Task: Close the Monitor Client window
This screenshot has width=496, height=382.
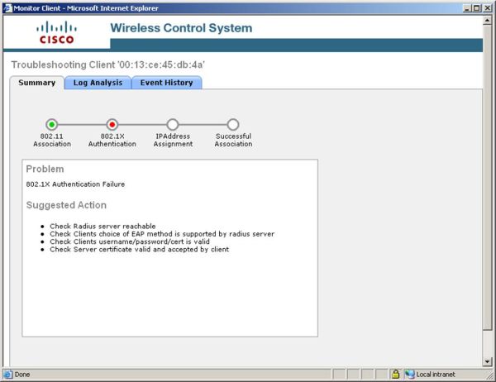Action: coord(488,8)
